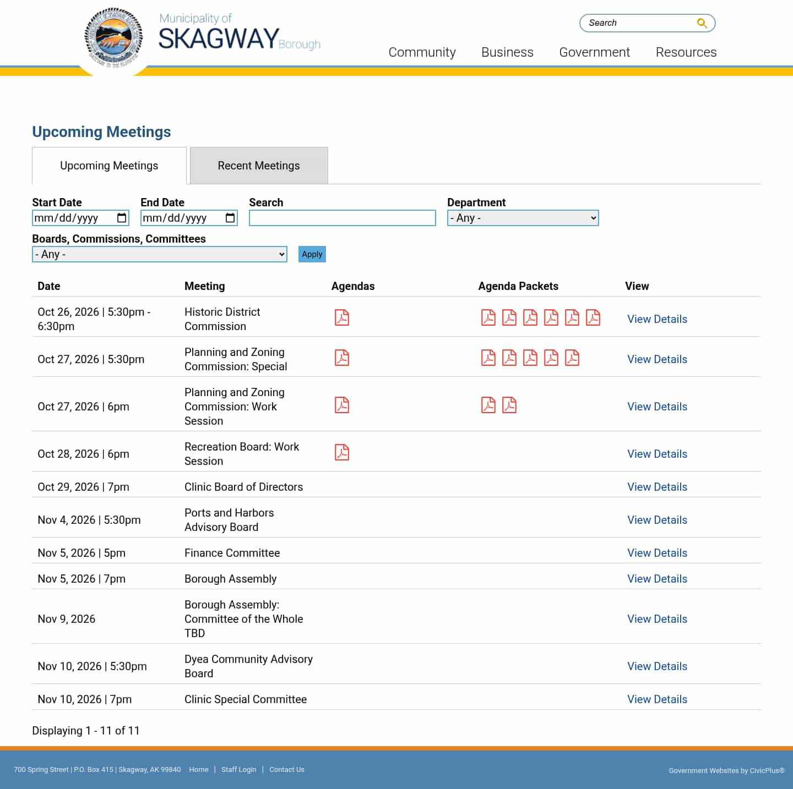
Task: Open first agenda packet PDF for Planning Zoning Work Session
Action: [x=488, y=405]
